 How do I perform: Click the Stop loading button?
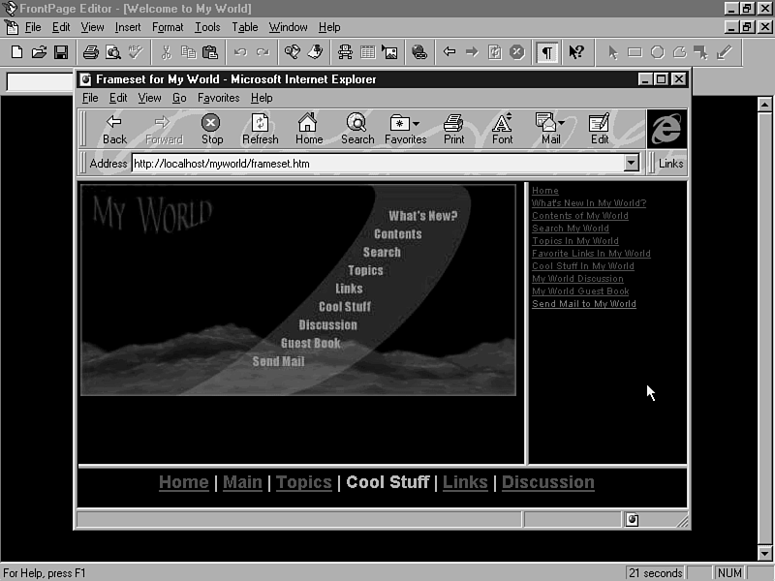click(x=211, y=129)
